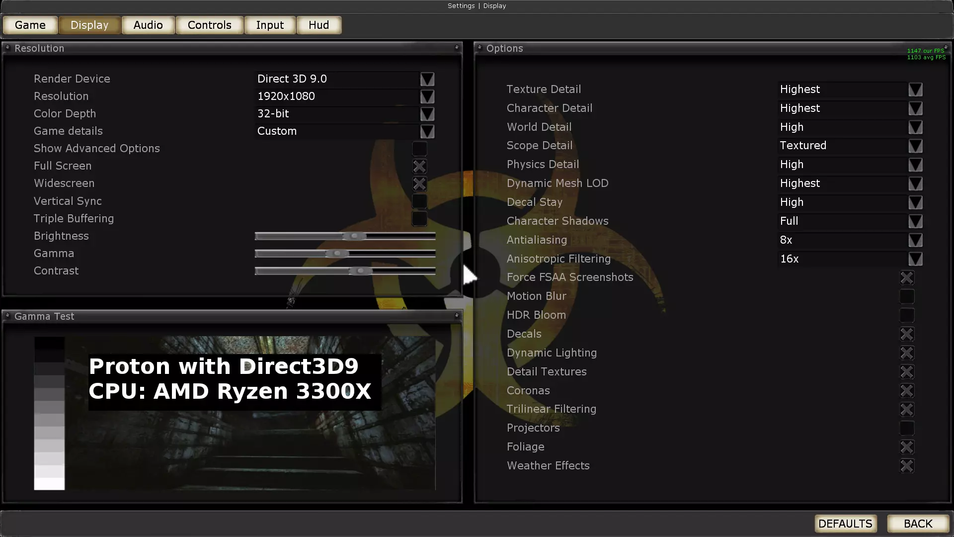Image resolution: width=954 pixels, height=537 pixels.
Task: Click Gamma Test panel's right header icon
Action: click(457, 316)
